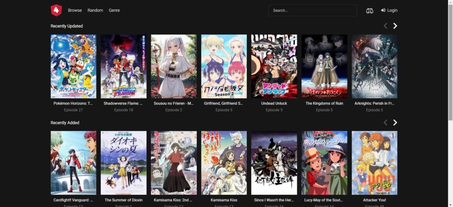Focus the Search input field
Image resolution: width=453 pixels, height=207 pixels.
[x=313, y=11]
